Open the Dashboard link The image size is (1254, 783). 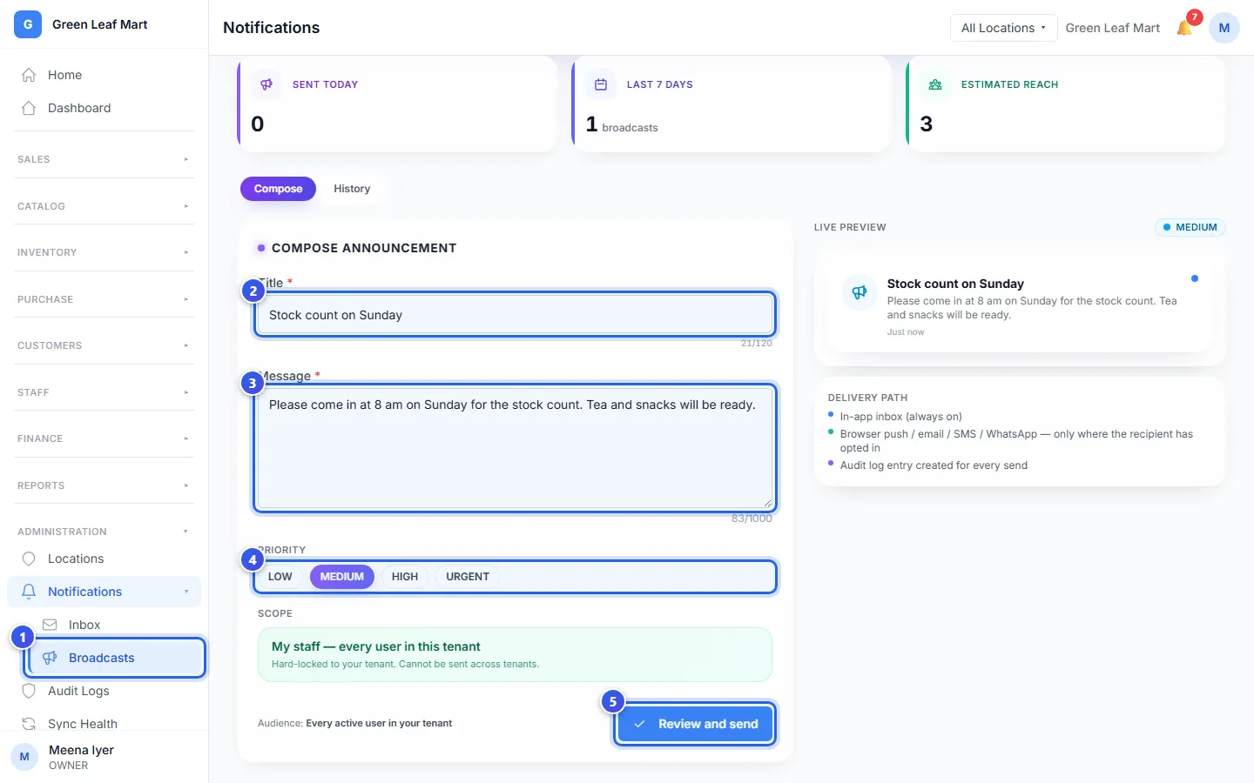pos(104,108)
